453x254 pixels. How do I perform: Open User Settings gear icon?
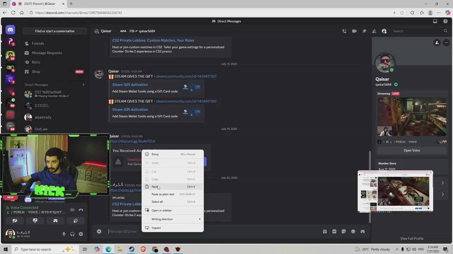click(81, 234)
